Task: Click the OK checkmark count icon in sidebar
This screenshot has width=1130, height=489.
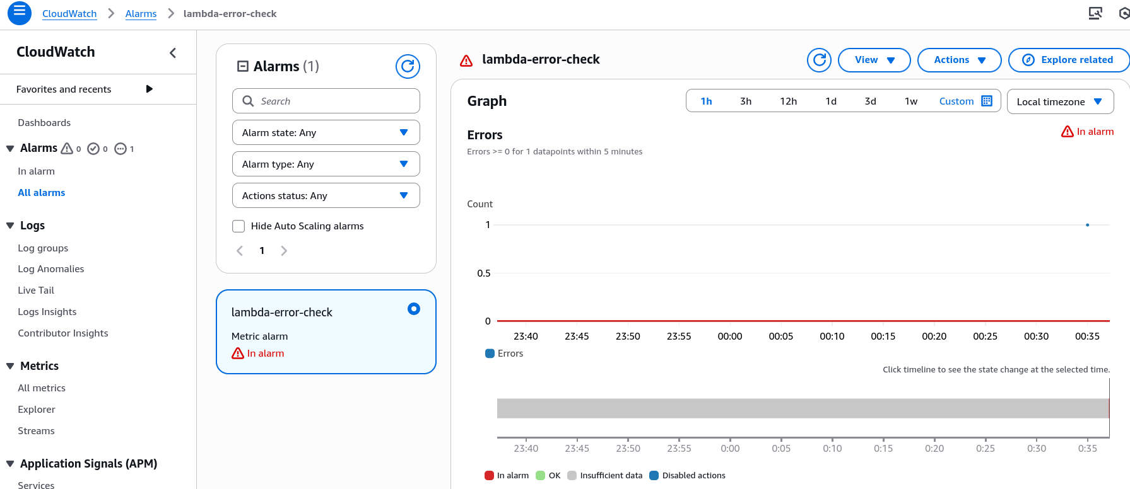Action: [93, 149]
